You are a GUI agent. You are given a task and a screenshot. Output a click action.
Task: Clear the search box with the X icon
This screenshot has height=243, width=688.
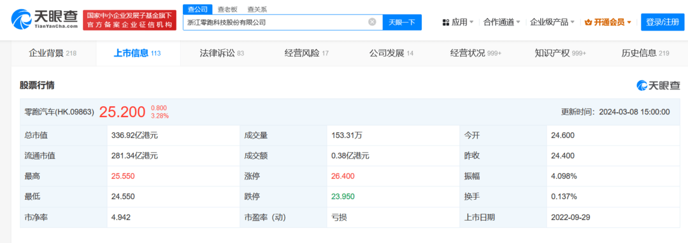(x=372, y=22)
